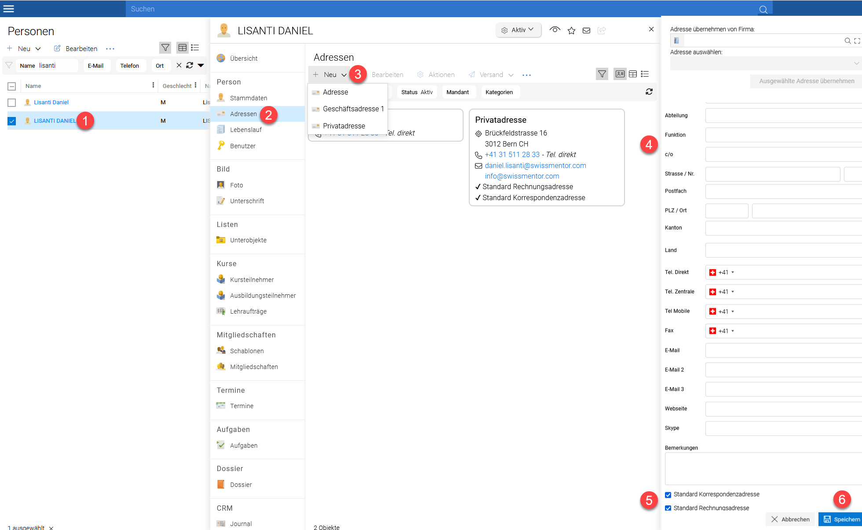862x530 pixels.
Task: Open Tel Mobile country code dropdown
Action: 722,311
